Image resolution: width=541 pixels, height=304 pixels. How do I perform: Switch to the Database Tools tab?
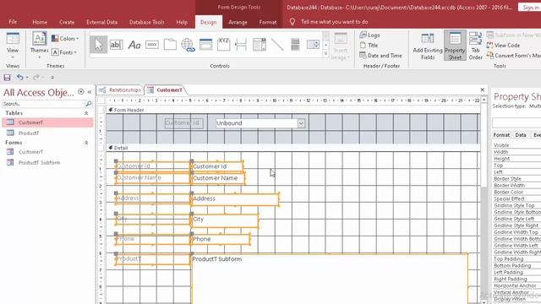pyautogui.click(x=146, y=22)
